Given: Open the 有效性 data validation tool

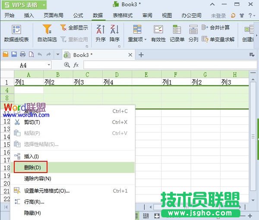Looking at the screenshot, I should pyautogui.click(x=158, y=30).
